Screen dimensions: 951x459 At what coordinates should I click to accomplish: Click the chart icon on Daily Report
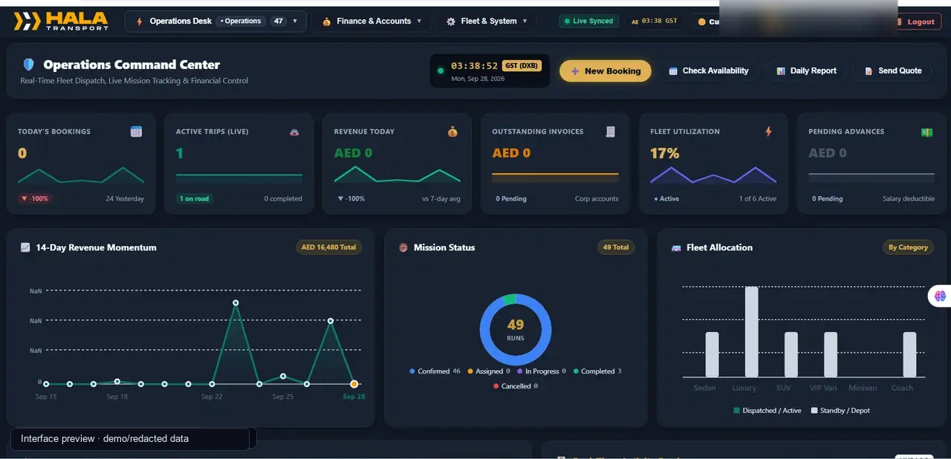781,71
